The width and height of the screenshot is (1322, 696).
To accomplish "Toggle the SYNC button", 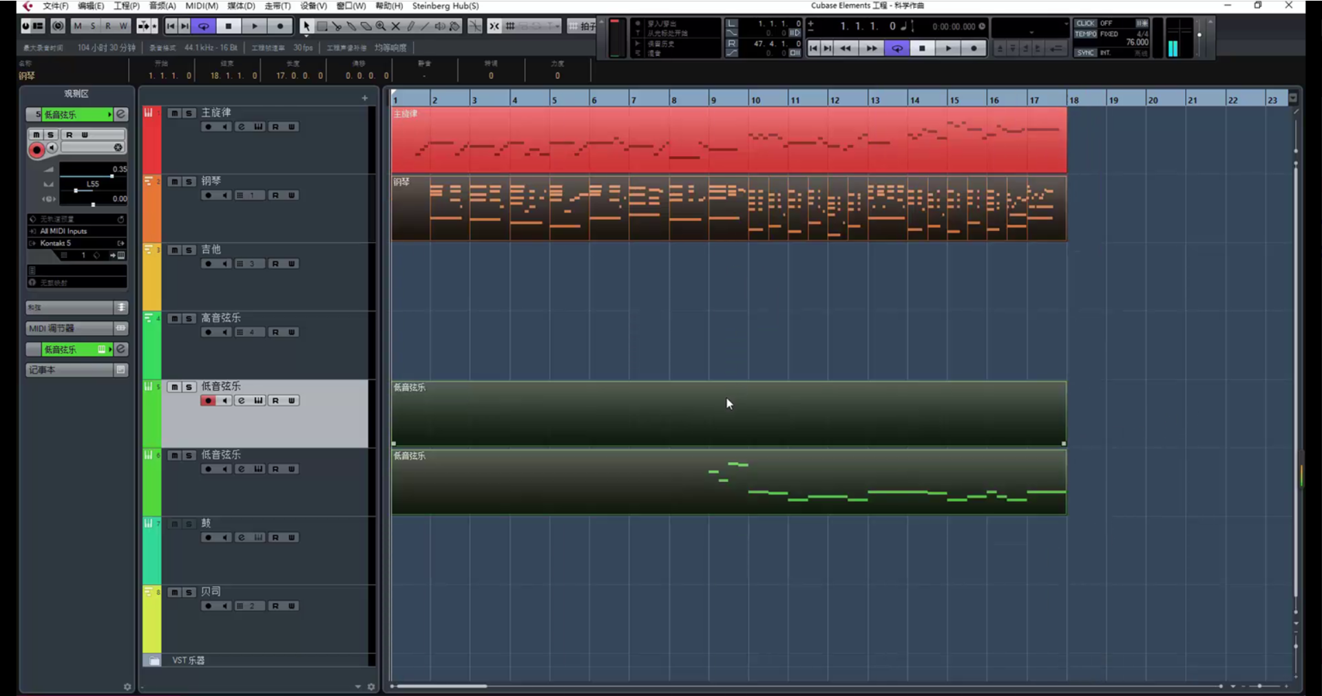I will click(1085, 53).
